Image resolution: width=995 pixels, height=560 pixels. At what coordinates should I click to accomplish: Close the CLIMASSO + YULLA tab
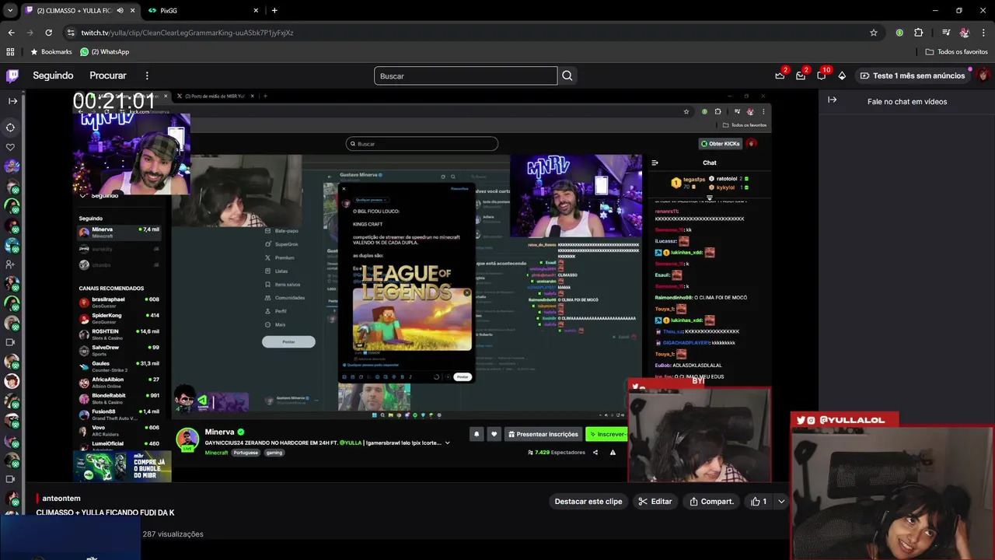133,11
